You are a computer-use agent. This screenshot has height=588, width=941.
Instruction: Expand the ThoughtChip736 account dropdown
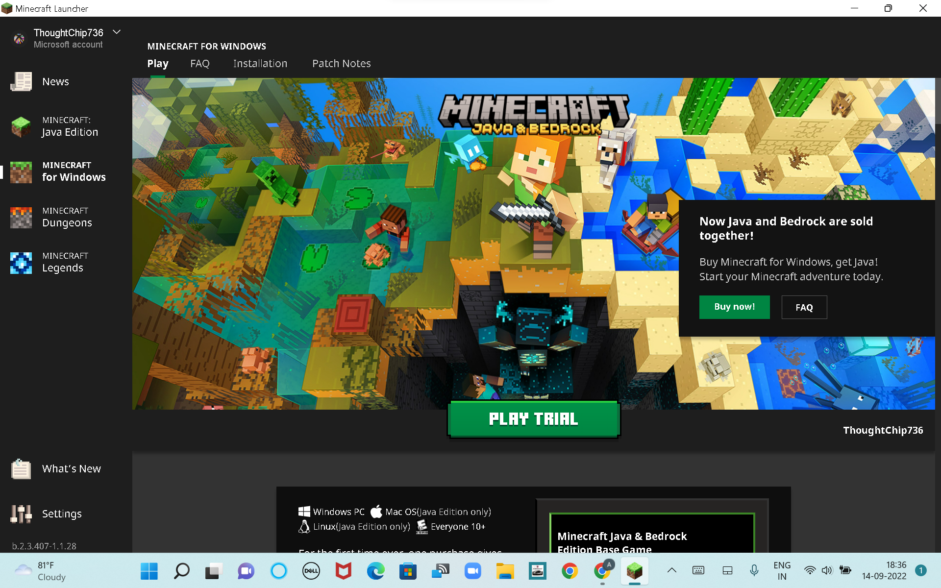(x=117, y=32)
